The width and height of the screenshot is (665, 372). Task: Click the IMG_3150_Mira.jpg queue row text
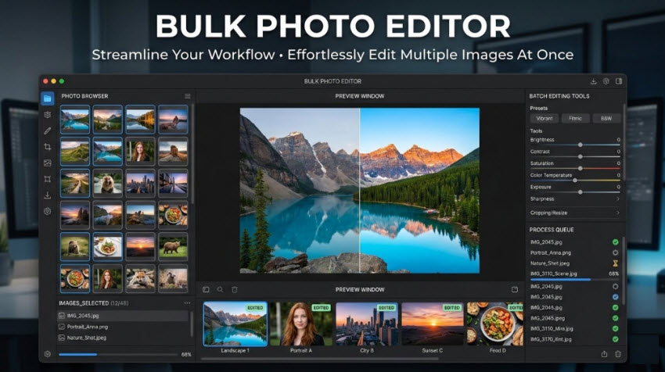[552, 328]
